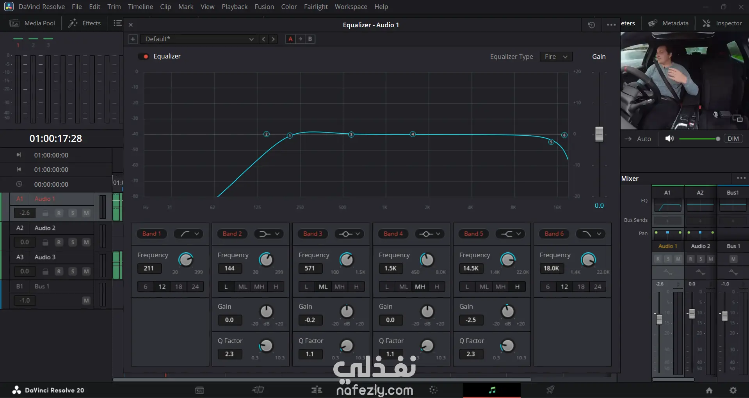Click the viewer floating window icon
Screen dimensions: 749x398
[x=737, y=118]
